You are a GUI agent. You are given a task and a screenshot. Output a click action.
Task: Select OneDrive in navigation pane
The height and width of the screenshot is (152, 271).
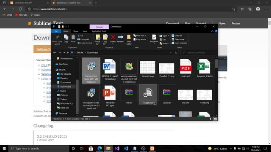[62, 64]
